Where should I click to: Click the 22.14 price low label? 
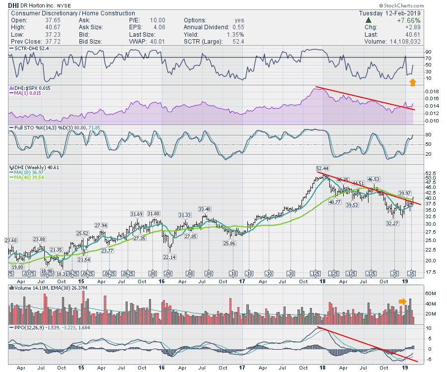tap(169, 257)
